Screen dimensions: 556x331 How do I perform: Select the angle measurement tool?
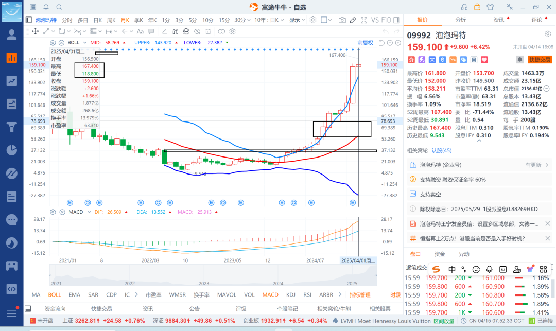pos(164,31)
